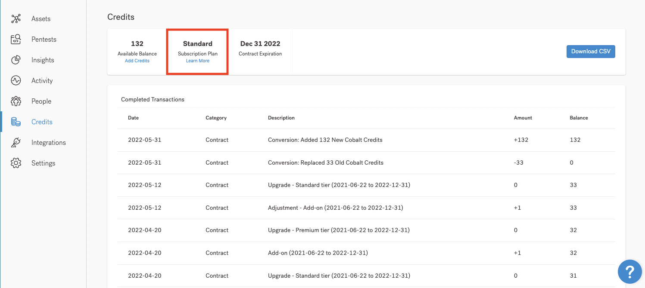Image resolution: width=645 pixels, height=288 pixels.
Task: Click the Add Credits link
Action: (137, 61)
